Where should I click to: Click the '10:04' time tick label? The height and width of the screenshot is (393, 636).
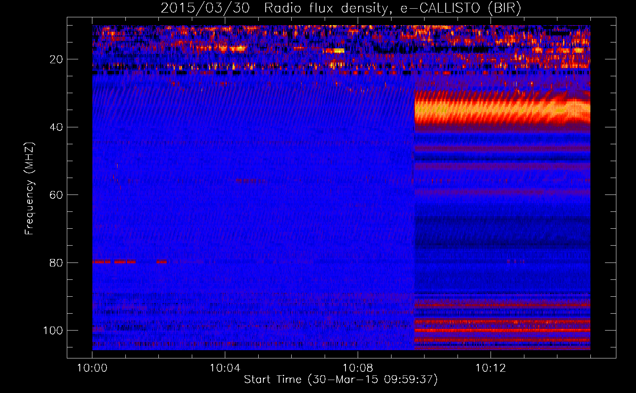pyautogui.click(x=225, y=368)
